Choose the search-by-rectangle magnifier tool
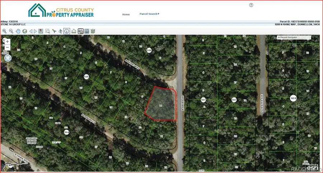Image resolution: width=323 pixels, height=173 pixels. pos(48,31)
